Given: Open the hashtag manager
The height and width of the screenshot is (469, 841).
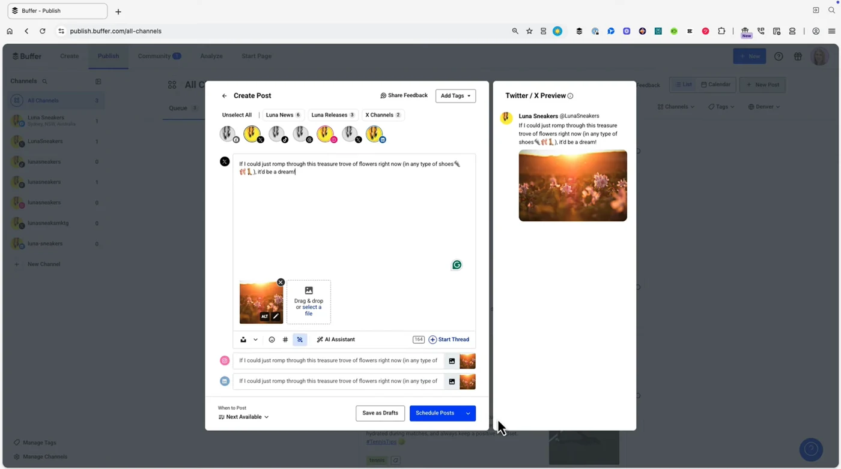Looking at the screenshot, I should click(285, 339).
